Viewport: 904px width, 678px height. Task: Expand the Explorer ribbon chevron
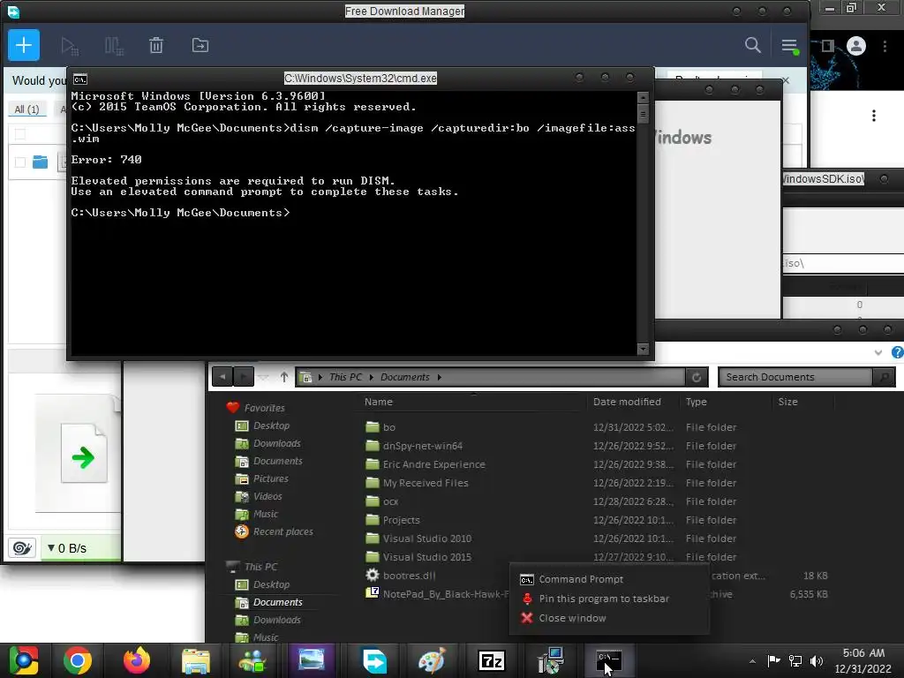pos(878,352)
